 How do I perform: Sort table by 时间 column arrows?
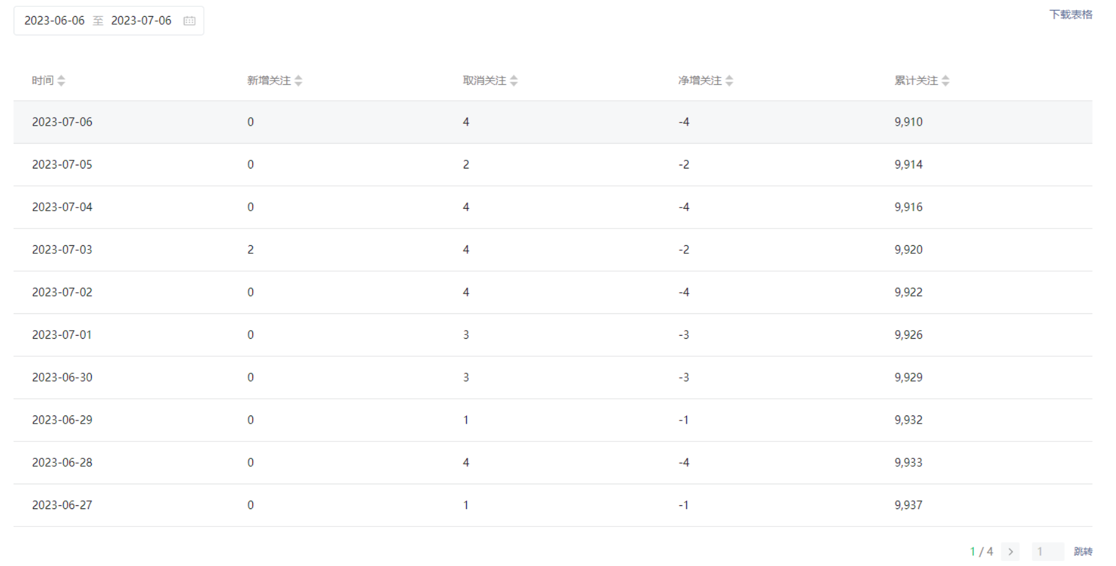coord(61,81)
